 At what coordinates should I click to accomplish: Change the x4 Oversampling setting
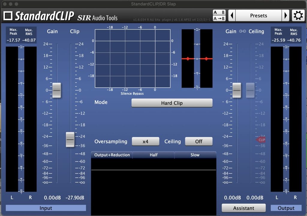point(145,142)
